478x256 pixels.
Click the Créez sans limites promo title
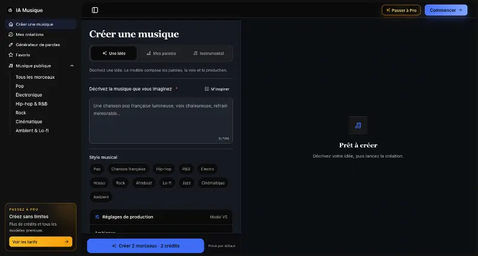(x=29, y=217)
